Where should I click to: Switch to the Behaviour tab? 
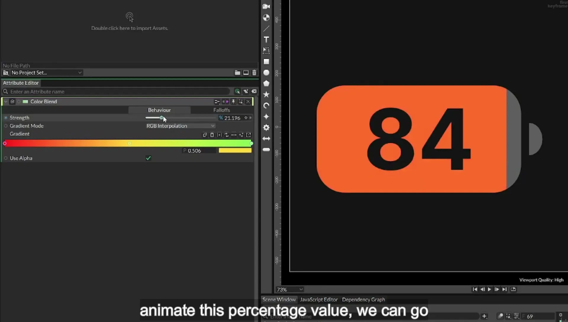[159, 110]
